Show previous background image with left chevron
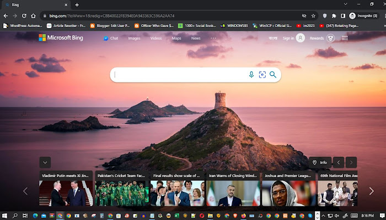 (339, 162)
